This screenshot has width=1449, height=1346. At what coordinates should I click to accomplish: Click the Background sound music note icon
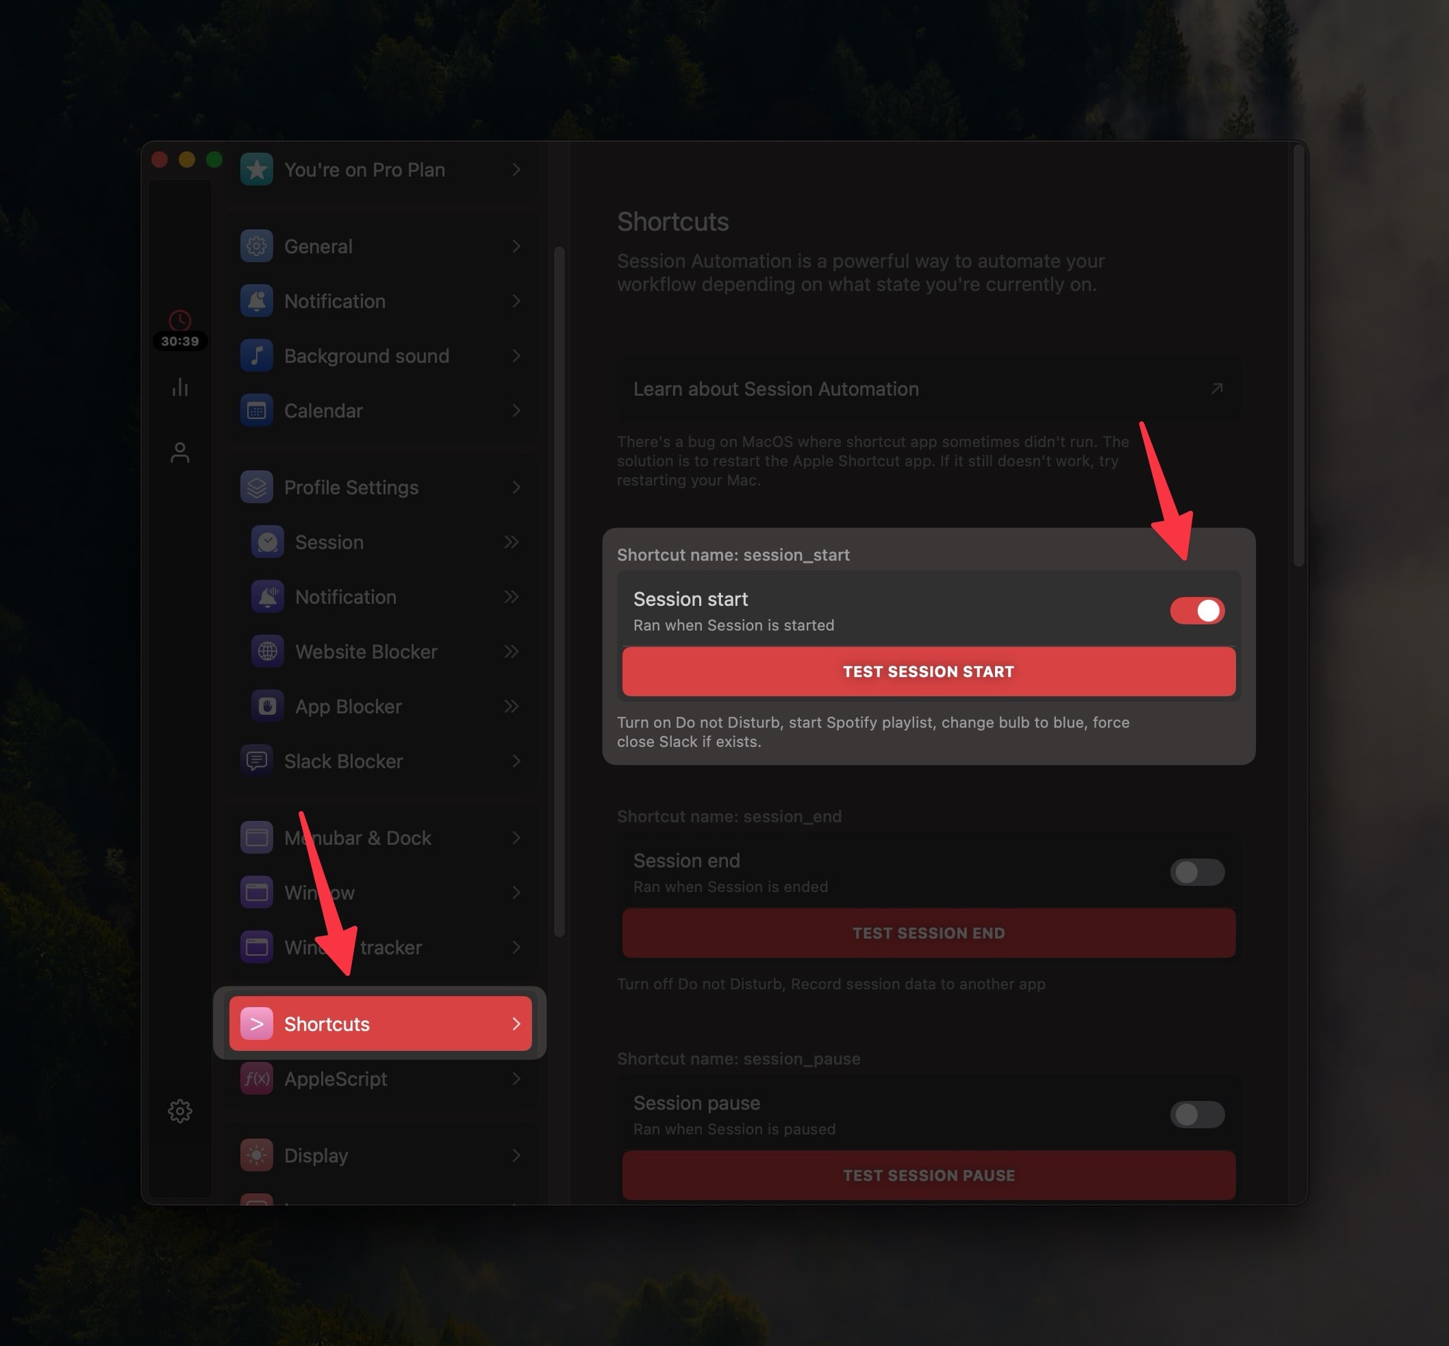(x=256, y=355)
